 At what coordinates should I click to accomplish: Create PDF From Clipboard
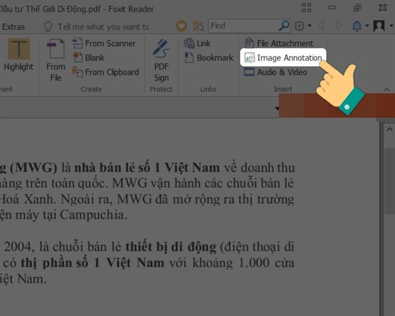click(106, 72)
